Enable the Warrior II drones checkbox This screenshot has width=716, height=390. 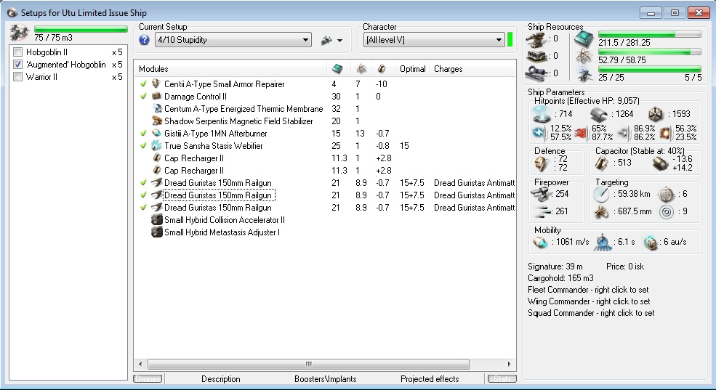tap(17, 77)
